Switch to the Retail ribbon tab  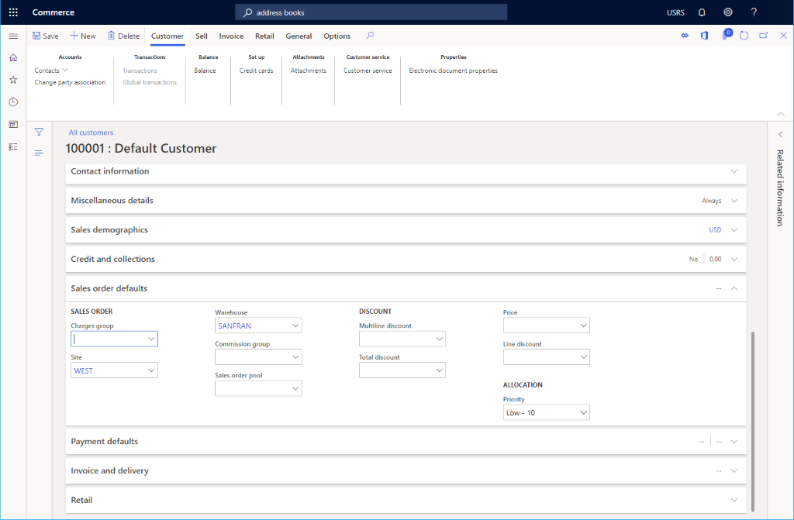(x=264, y=36)
